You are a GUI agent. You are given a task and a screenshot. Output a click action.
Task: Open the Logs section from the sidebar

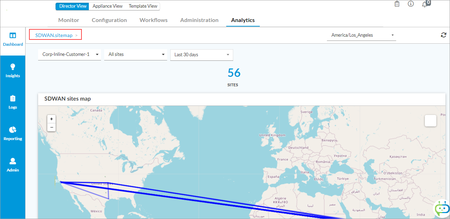(x=13, y=102)
